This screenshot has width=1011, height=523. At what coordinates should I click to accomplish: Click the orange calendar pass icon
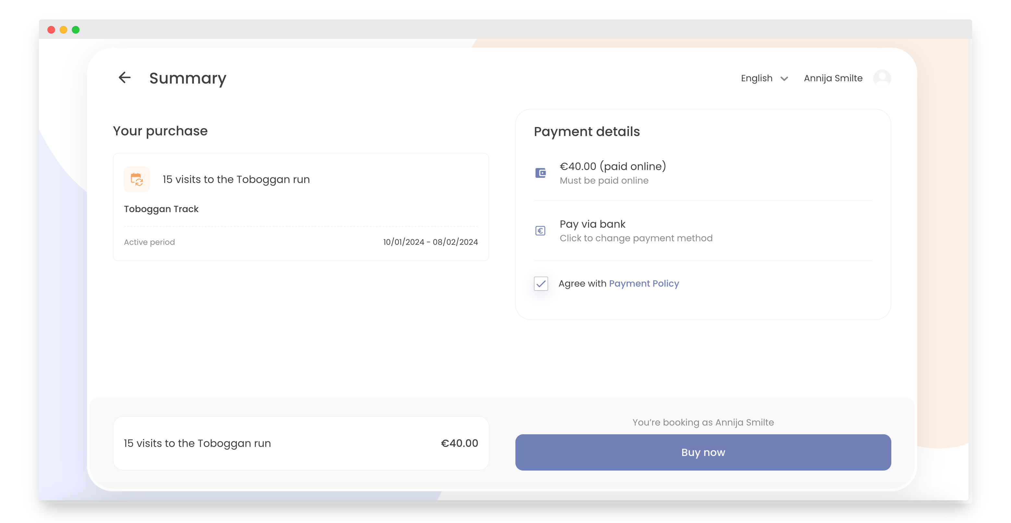click(137, 179)
